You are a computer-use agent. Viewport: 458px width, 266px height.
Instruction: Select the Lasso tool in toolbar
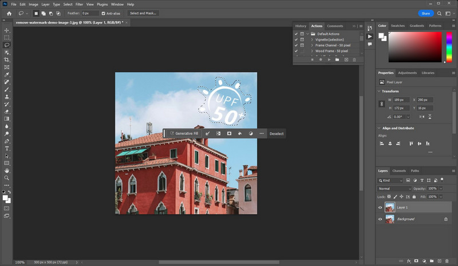point(7,45)
